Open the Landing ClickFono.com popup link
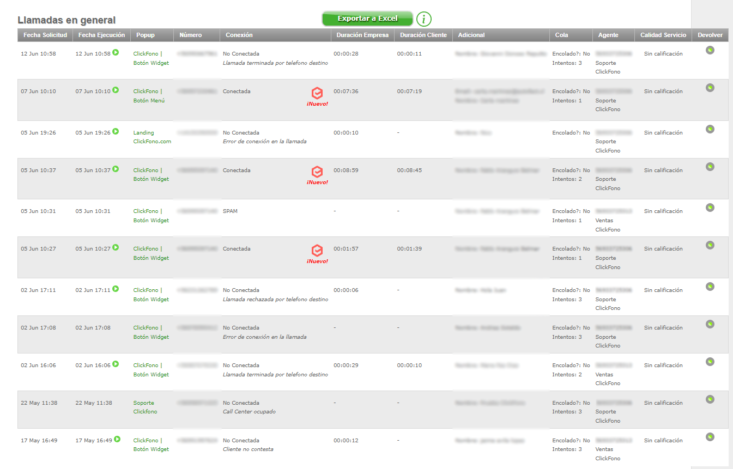 tap(152, 137)
